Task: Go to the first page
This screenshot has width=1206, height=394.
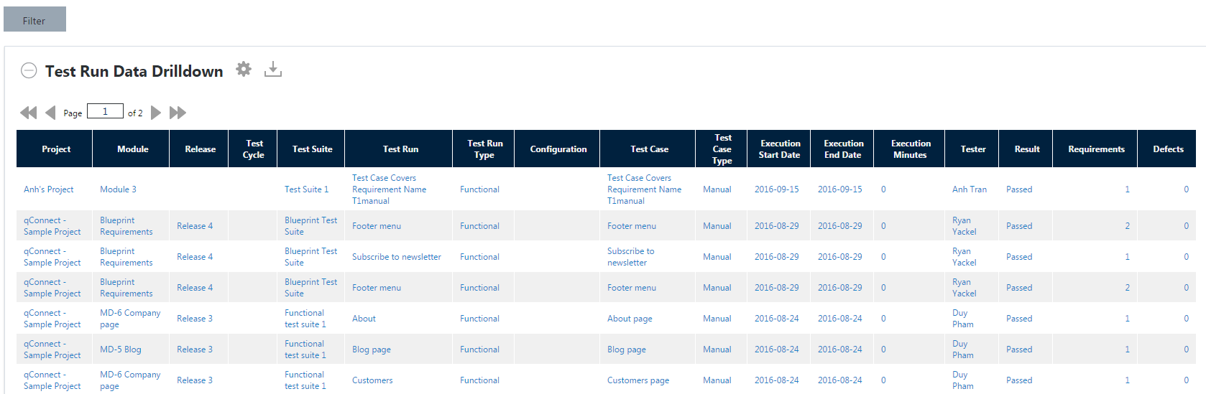Action: click(28, 113)
